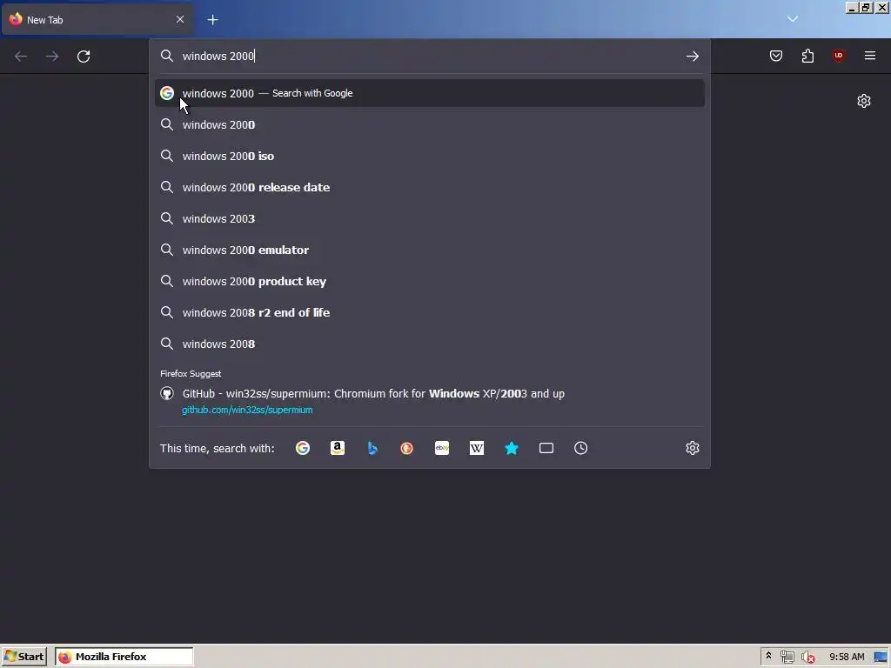Open the new tab page settings gear

click(864, 101)
